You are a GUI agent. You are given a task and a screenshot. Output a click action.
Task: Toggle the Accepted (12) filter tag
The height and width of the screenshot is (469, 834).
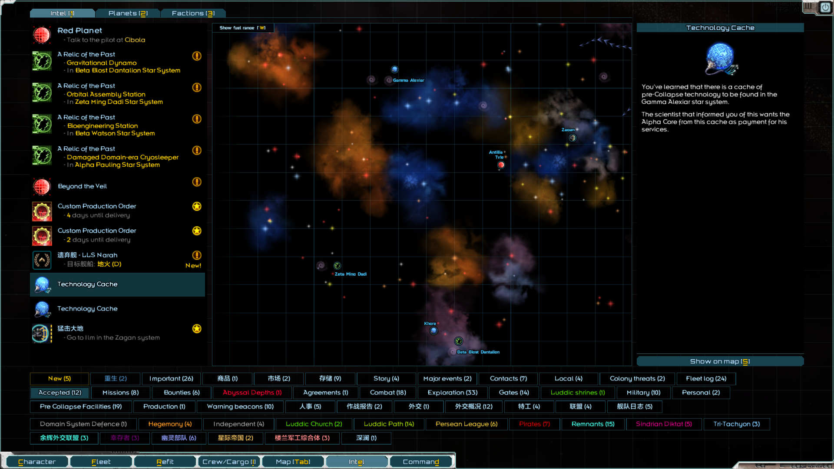[x=60, y=393]
